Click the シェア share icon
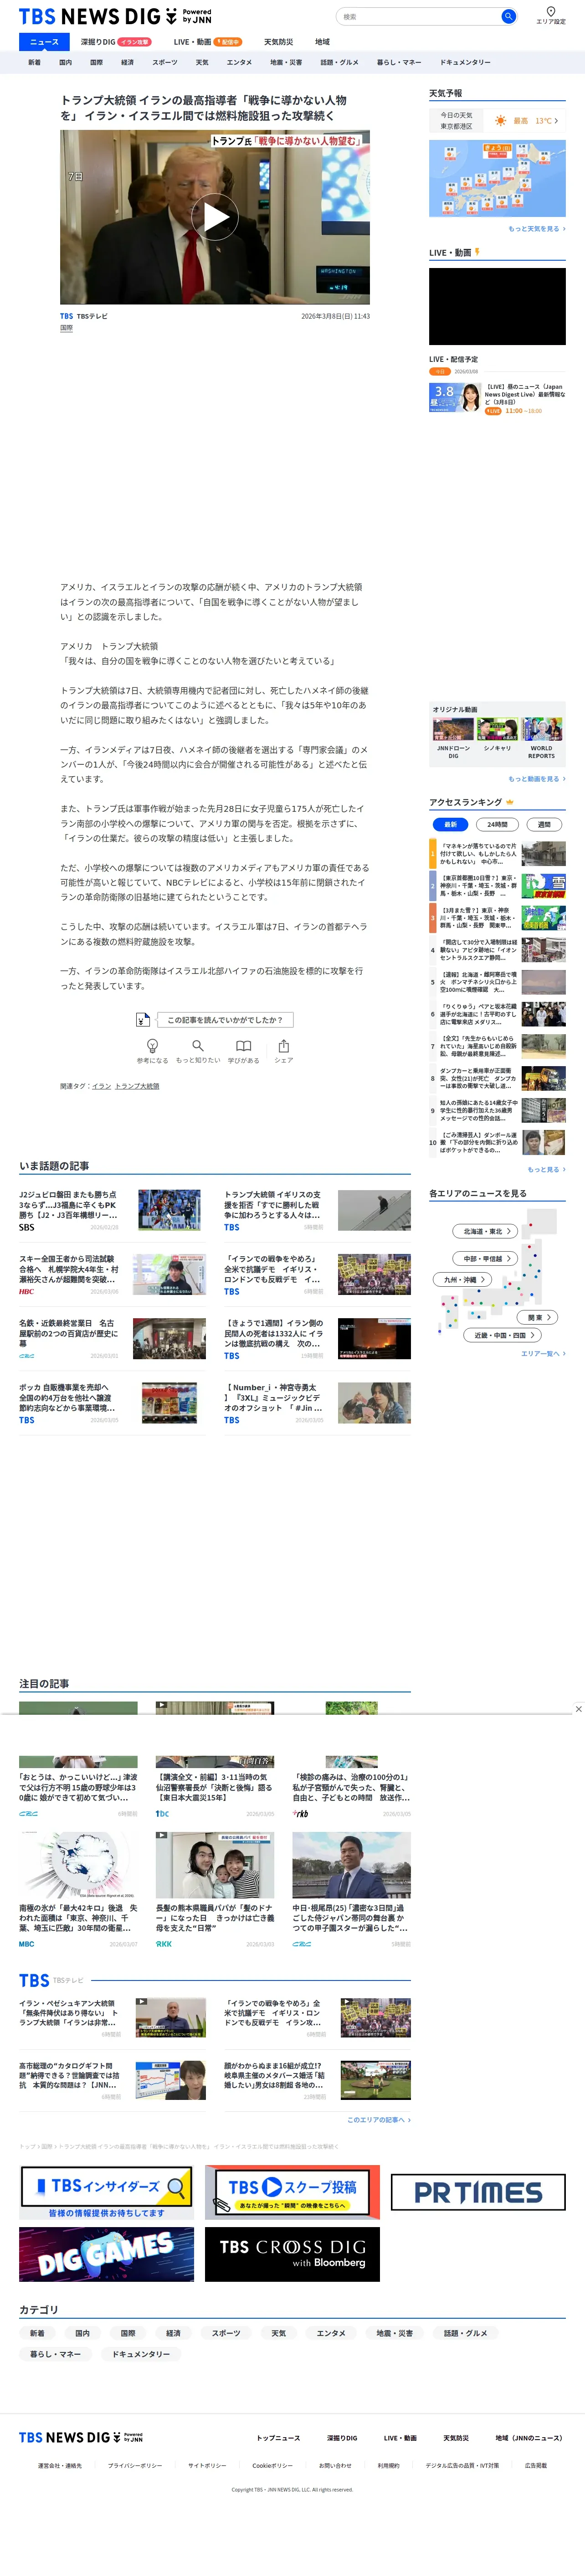The height and width of the screenshot is (2553, 585). click(284, 1046)
